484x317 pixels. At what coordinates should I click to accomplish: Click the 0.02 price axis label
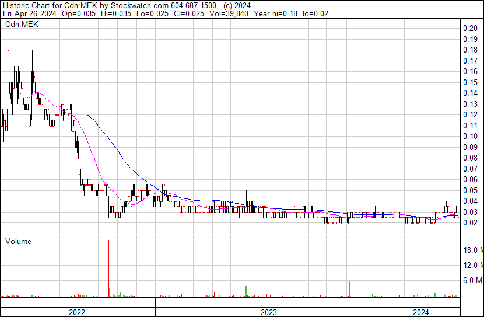point(471,222)
